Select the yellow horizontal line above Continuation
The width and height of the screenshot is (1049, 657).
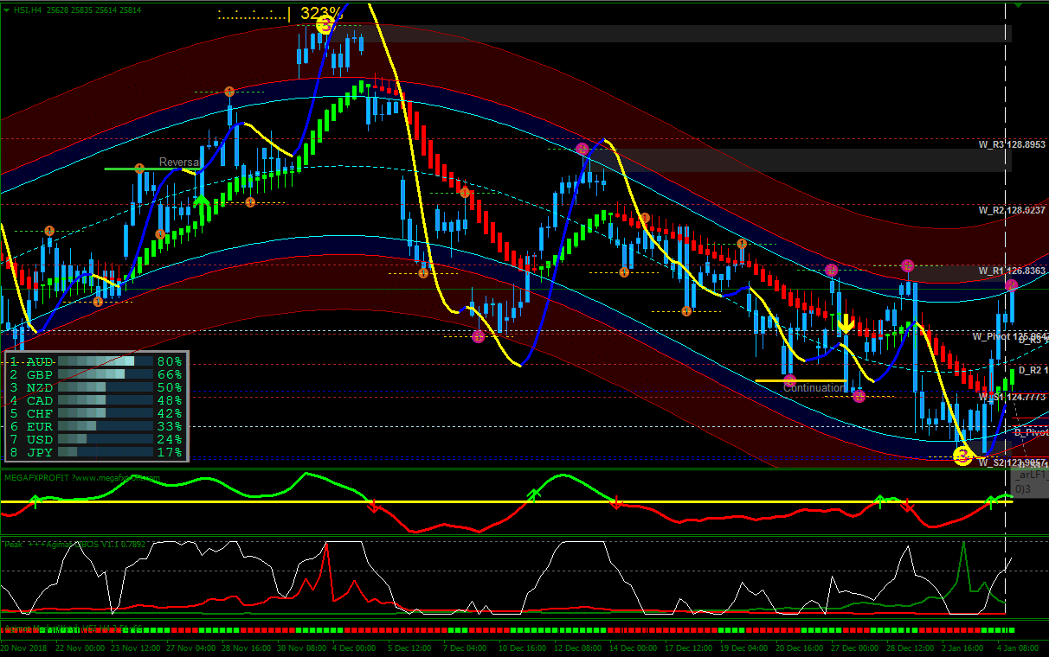pyautogui.click(x=801, y=380)
